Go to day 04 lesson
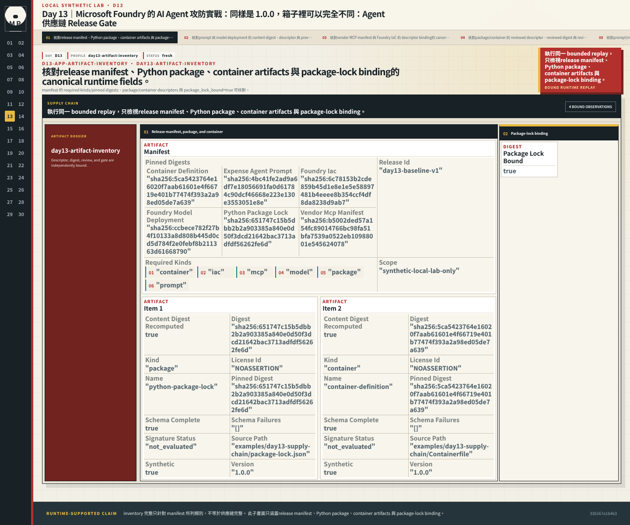630x525 pixels. coord(21,55)
